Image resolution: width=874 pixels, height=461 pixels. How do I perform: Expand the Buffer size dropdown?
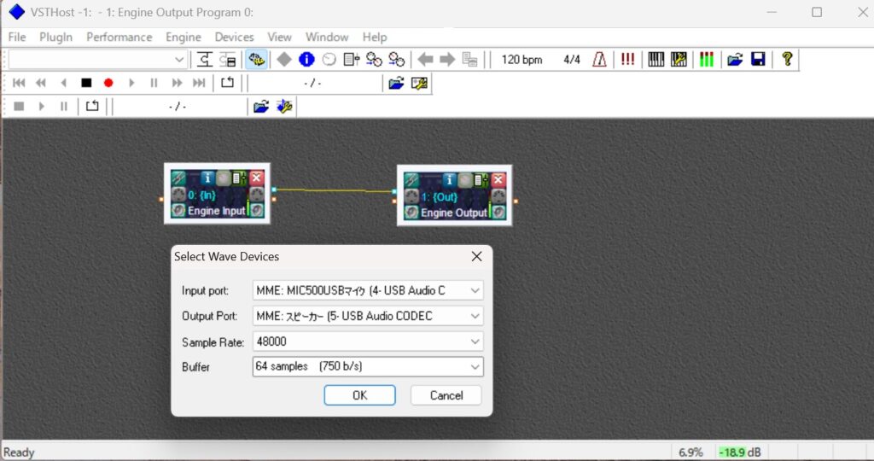click(x=369, y=366)
